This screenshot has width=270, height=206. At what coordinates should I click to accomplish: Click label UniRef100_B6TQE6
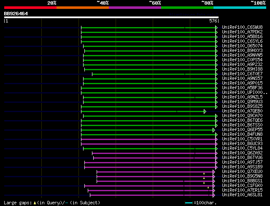242,121
